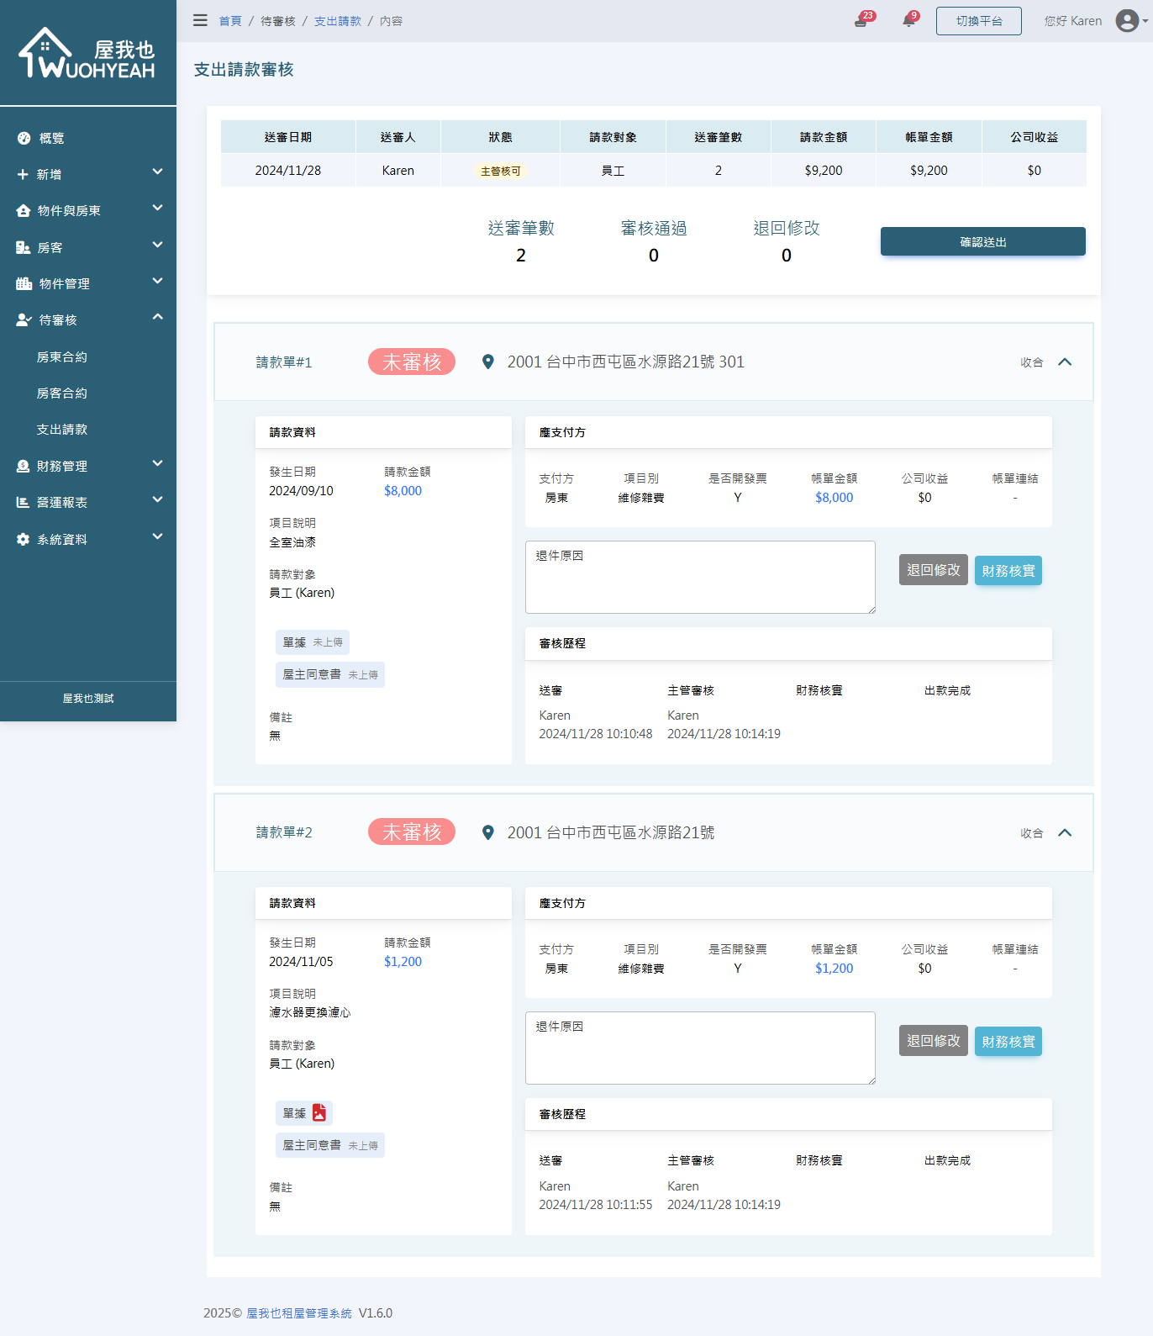Open the message inbox icon with 23 badge
The image size is (1153, 1336).
[x=861, y=21]
